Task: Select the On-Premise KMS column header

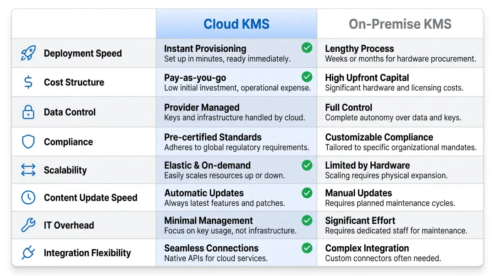Action: click(400, 24)
